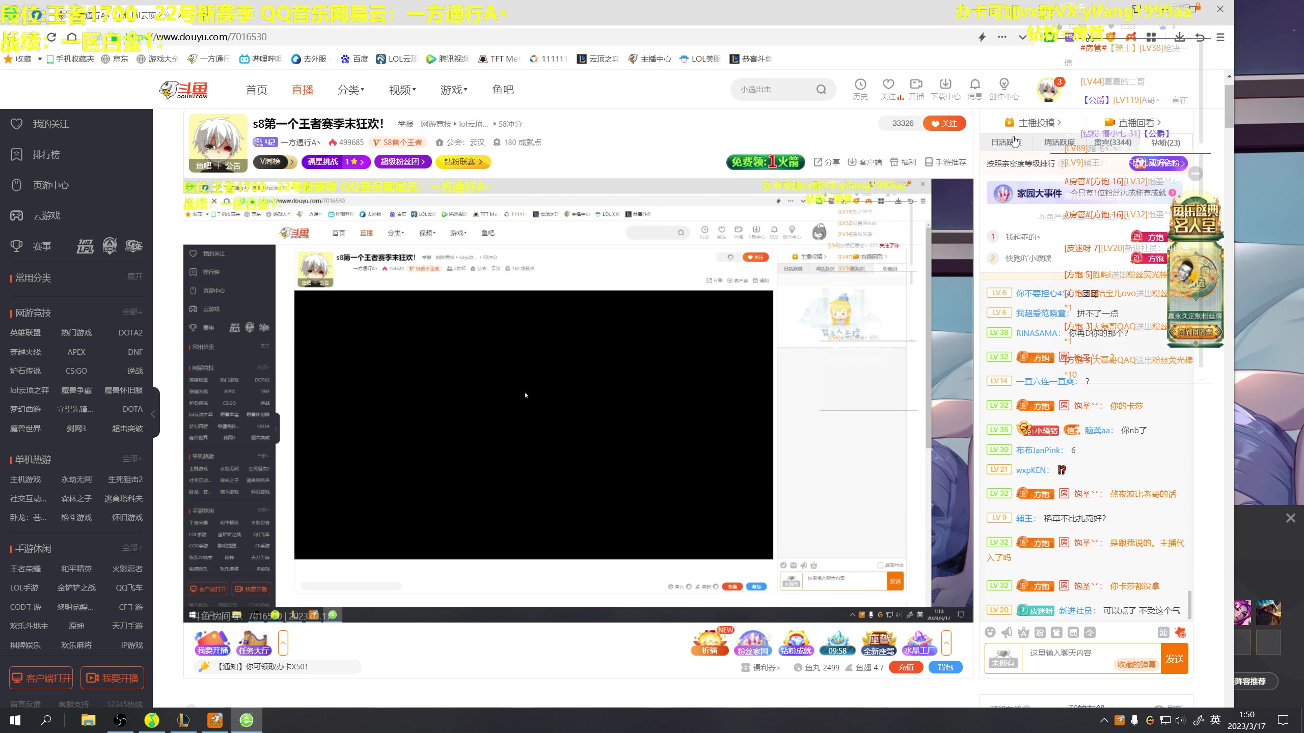Select the 首页 nav tab

tap(256, 90)
